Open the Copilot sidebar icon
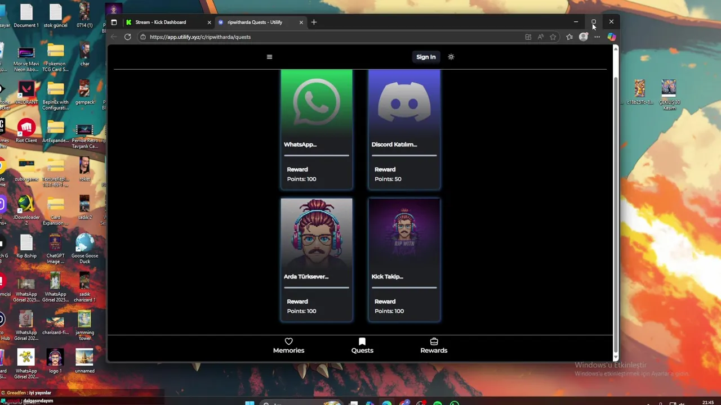This screenshot has width=721, height=405. click(x=611, y=37)
